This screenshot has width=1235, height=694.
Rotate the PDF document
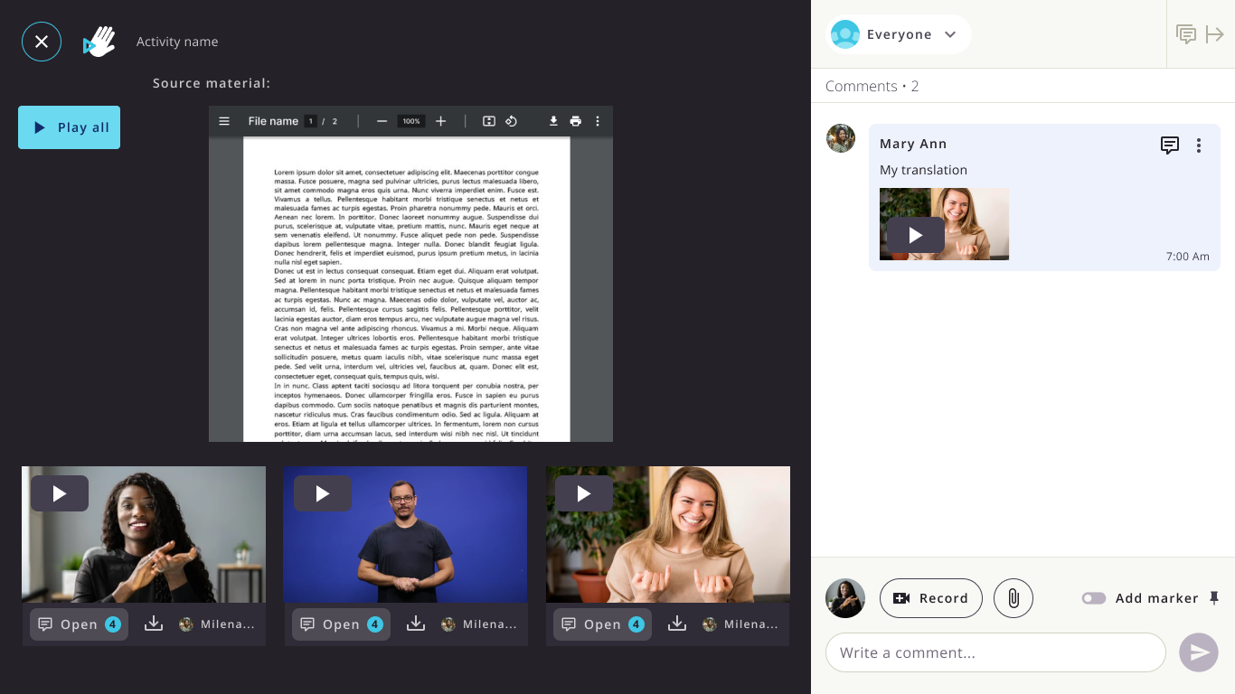[511, 121]
